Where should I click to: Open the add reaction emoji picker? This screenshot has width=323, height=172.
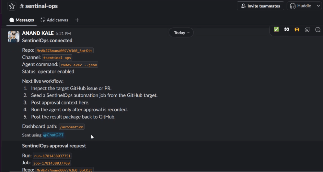307,30
